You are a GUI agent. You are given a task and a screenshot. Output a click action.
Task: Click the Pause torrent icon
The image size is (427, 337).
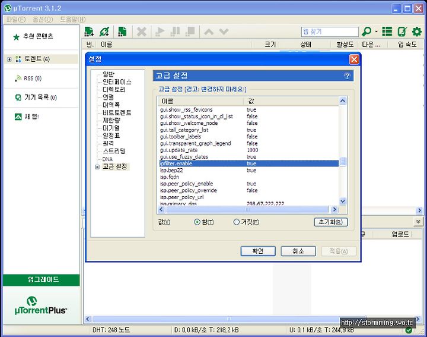[x=175, y=32]
